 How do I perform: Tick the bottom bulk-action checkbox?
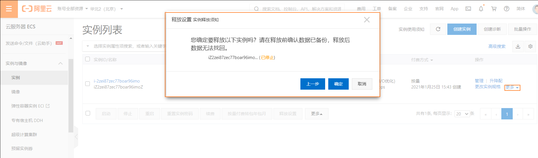tap(88, 113)
